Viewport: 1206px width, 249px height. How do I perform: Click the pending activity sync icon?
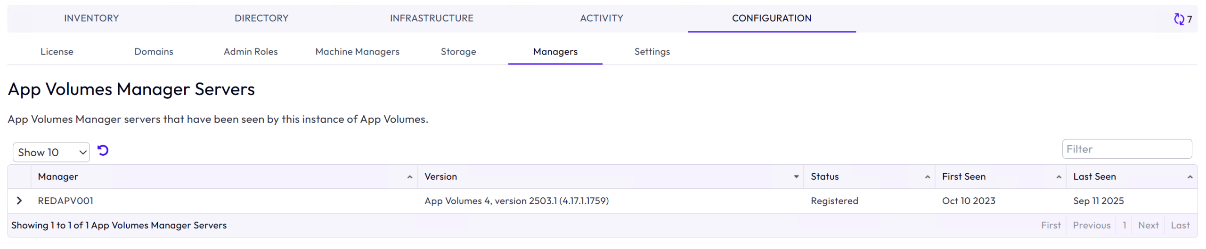[1179, 19]
